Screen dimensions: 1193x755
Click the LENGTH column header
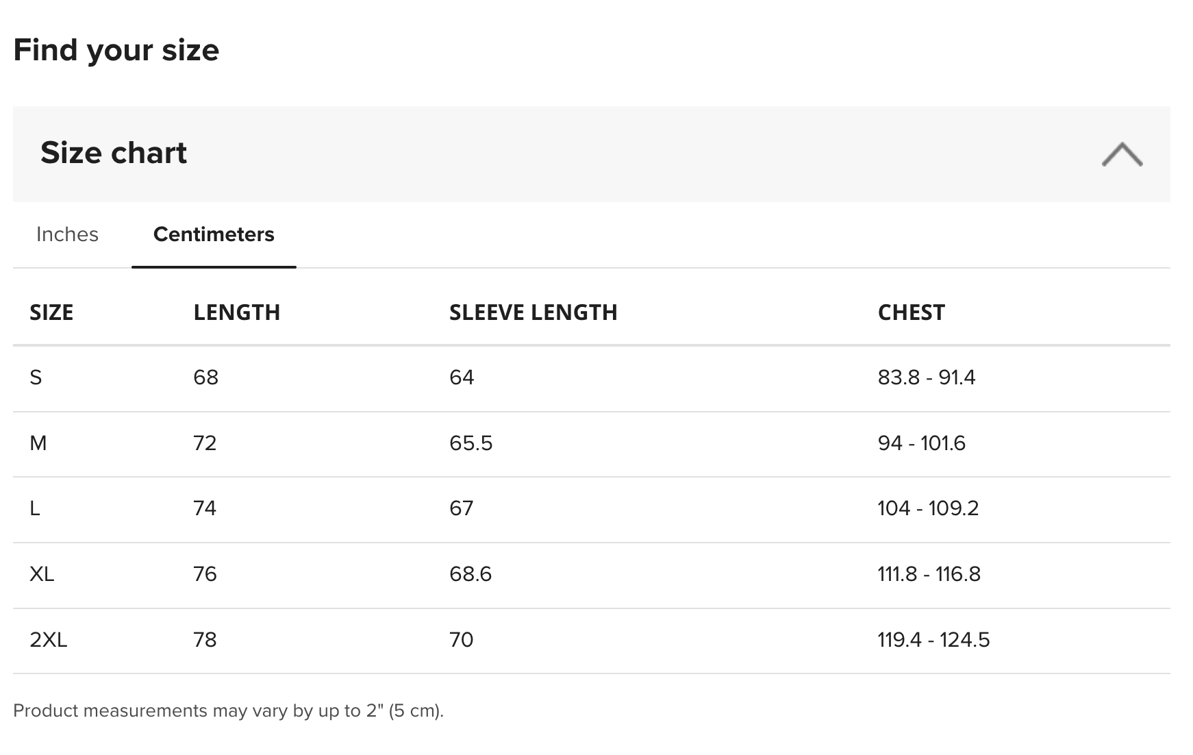point(237,312)
